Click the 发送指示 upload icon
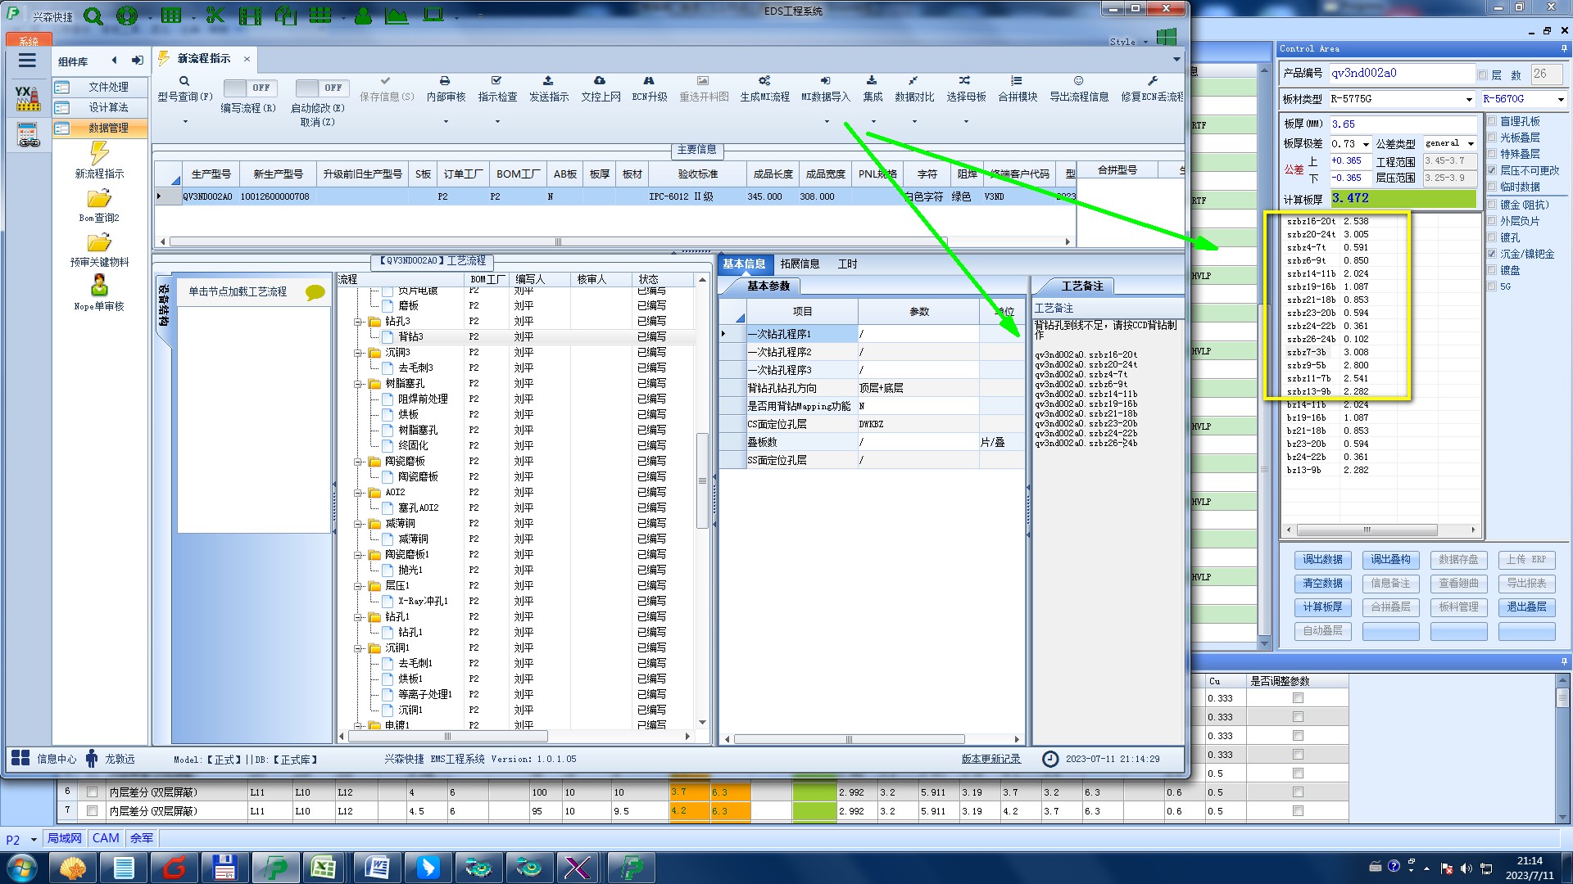This screenshot has height=884, width=1573. click(x=548, y=81)
